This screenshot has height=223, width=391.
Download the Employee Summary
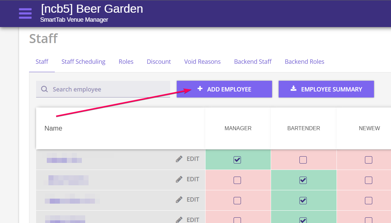click(x=326, y=89)
